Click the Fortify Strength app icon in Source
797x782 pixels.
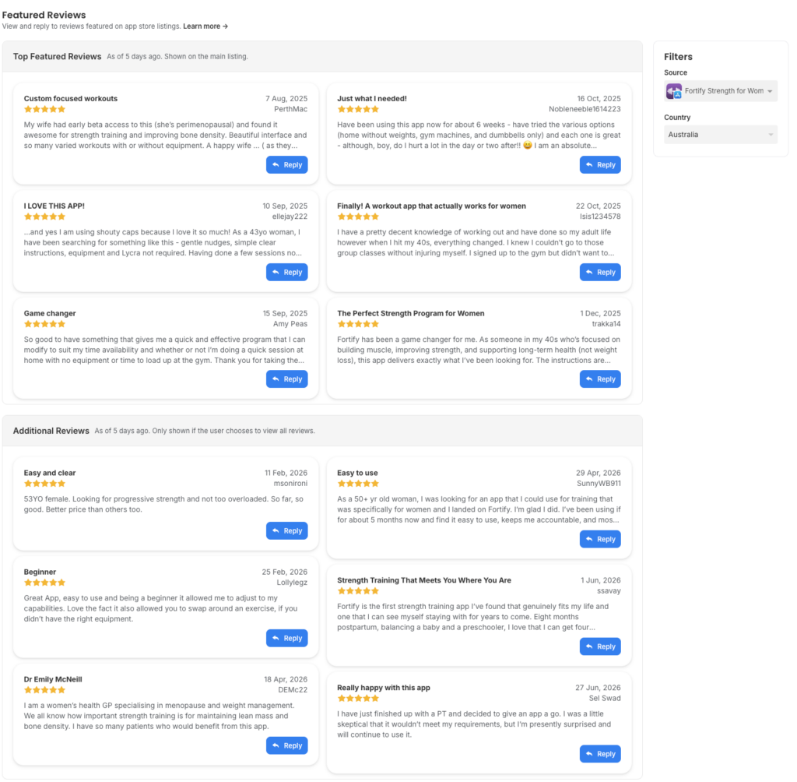click(674, 91)
